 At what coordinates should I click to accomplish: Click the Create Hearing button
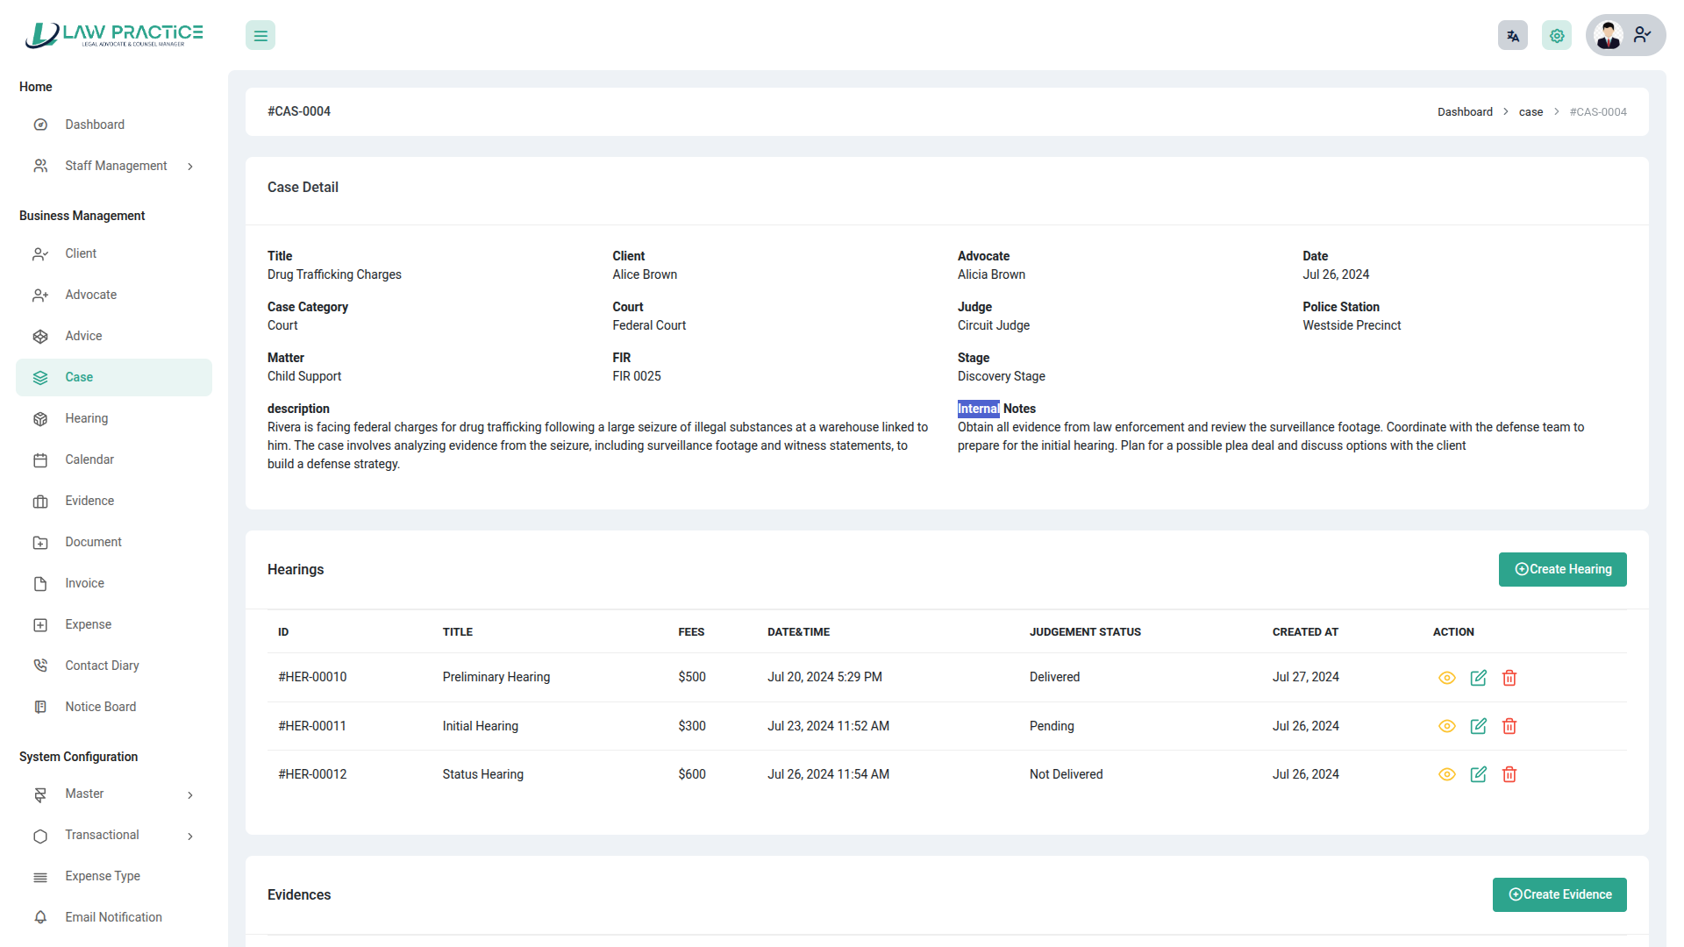[x=1562, y=569]
